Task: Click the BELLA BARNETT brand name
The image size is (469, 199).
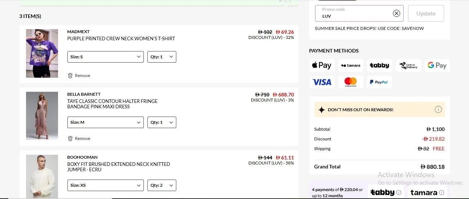Action: [84, 94]
